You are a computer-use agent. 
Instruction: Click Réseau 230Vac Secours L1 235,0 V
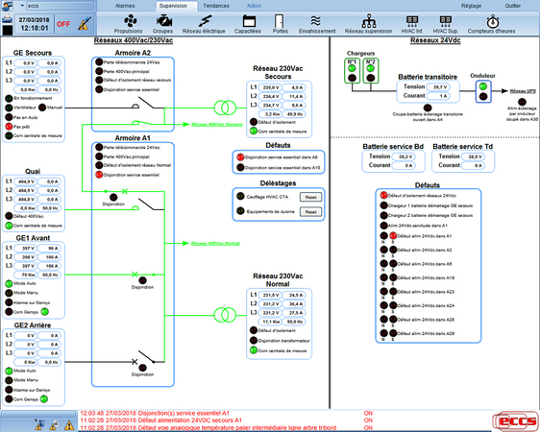point(270,87)
